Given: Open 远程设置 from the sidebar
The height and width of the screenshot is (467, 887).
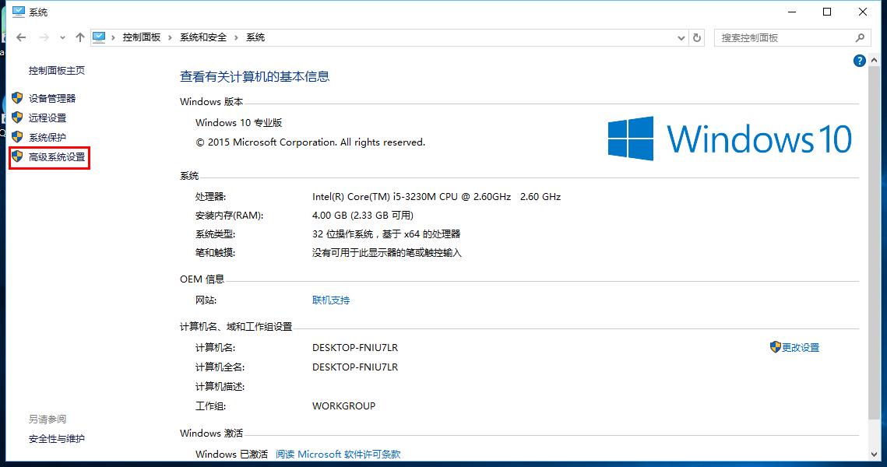Looking at the screenshot, I should tap(48, 118).
